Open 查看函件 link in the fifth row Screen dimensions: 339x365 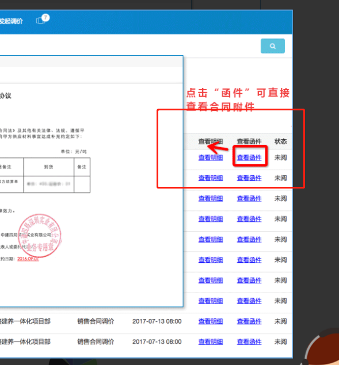(x=249, y=240)
